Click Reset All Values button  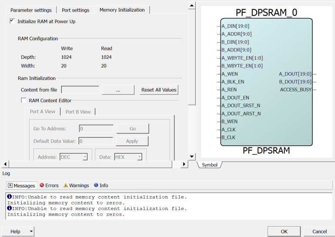coord(159,90)
